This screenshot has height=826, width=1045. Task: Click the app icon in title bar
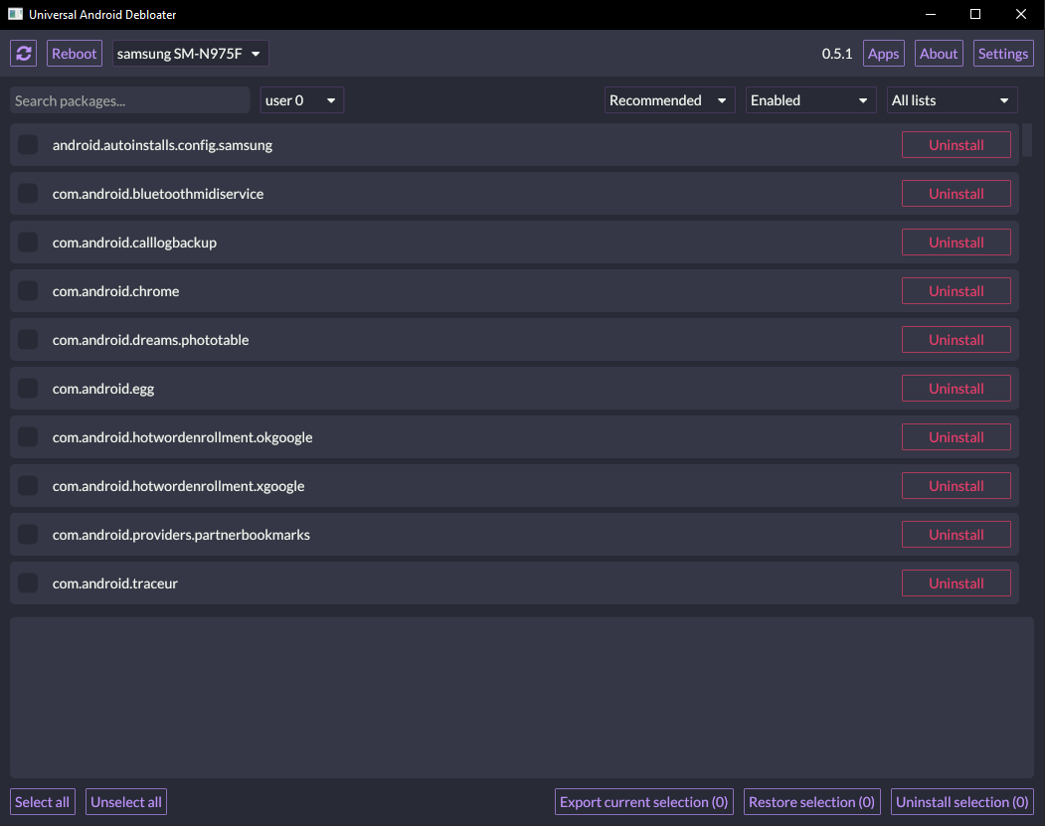(x=15, y=14)
